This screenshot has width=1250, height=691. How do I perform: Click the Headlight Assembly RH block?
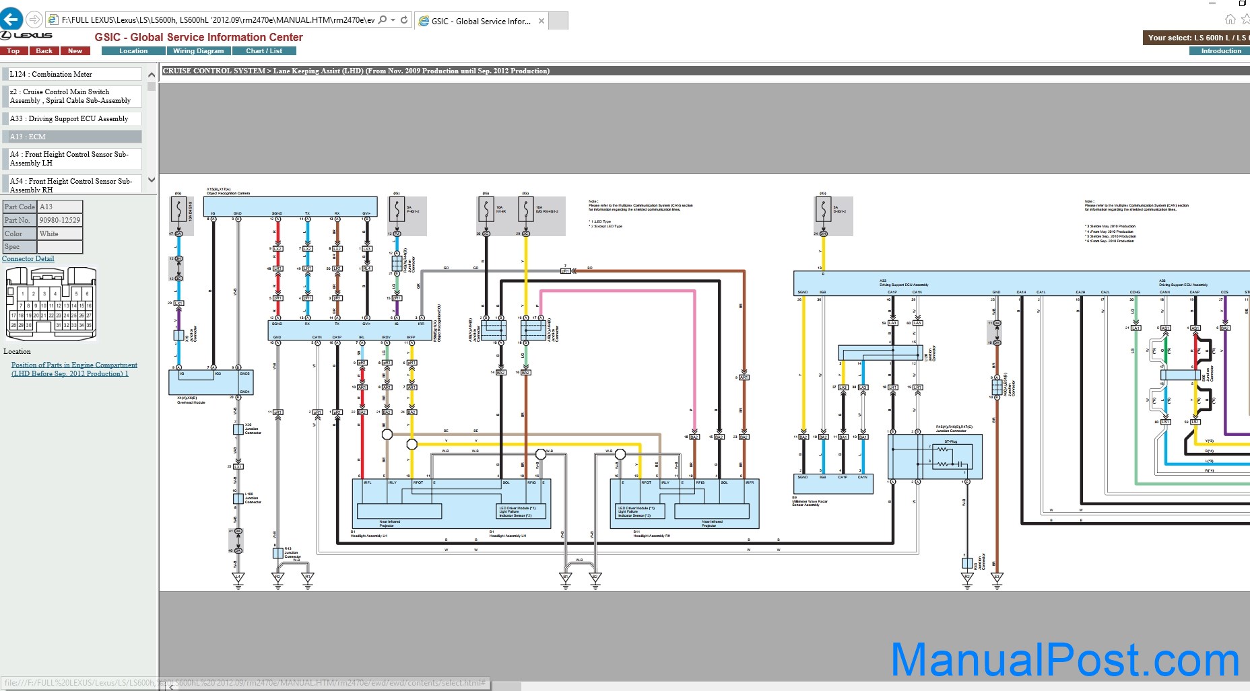pyautogui.click(x=684, y=503)
